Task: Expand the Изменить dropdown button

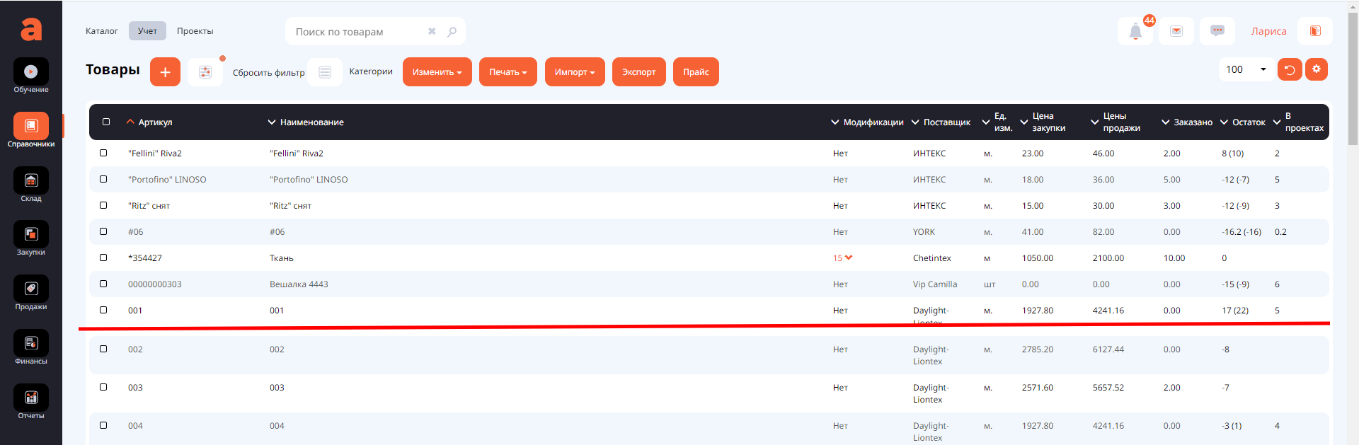Action: (x=437, y=72)
